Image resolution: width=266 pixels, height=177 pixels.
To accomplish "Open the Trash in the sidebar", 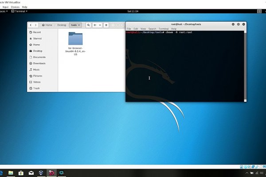I will point(36,88).
